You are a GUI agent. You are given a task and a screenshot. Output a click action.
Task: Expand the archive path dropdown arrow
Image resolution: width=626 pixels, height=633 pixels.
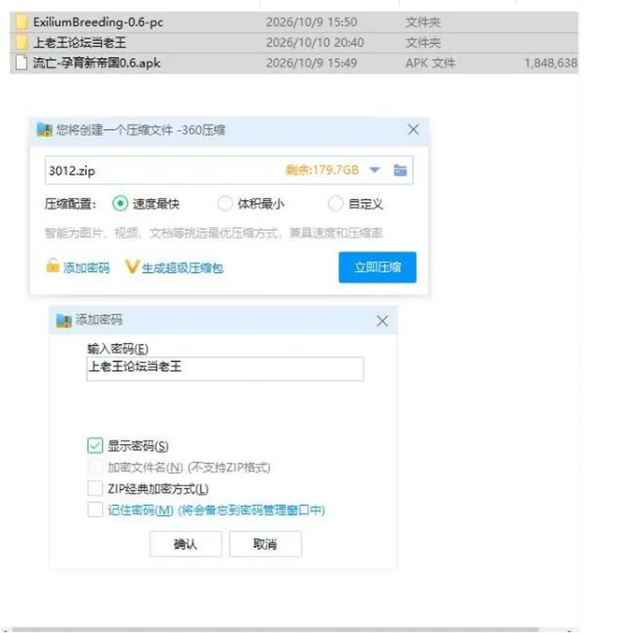click(375, 170)
